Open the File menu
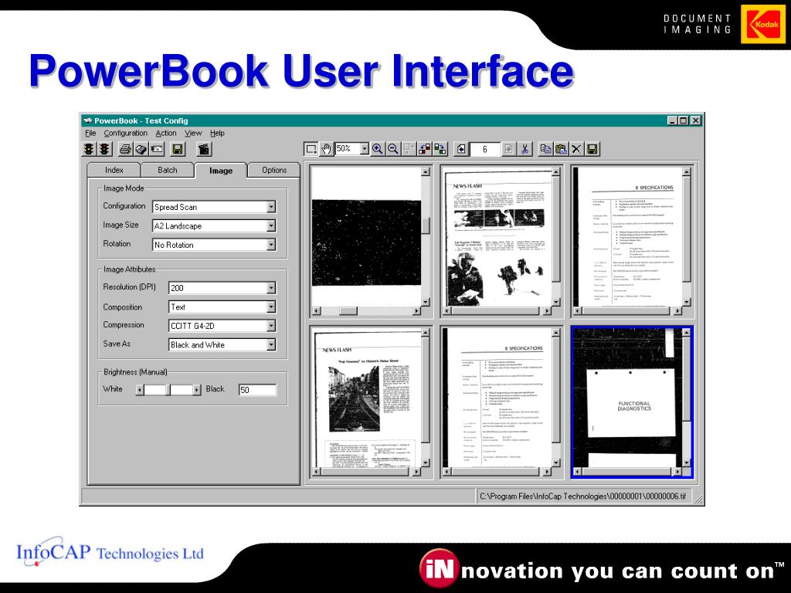This screenshot has height=593, width=791. point(90,133)
